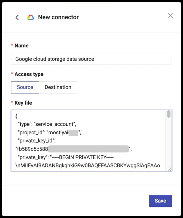Viewport: 183px width, 218px height.
Task: Click the Name input field
Action: pos(91,59)
